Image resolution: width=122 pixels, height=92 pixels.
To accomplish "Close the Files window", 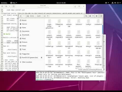I will [x=101, y=16].
